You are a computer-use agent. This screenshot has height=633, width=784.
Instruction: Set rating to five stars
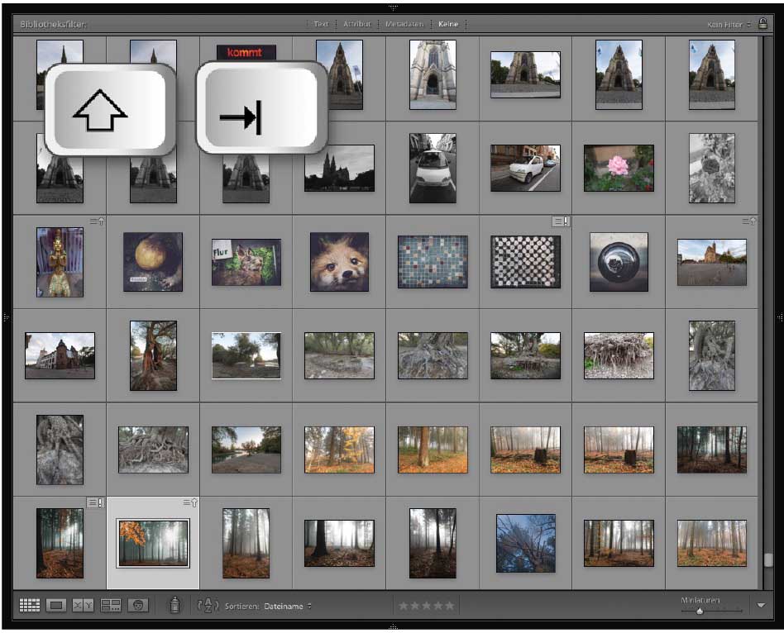click(x=450, y=606)
